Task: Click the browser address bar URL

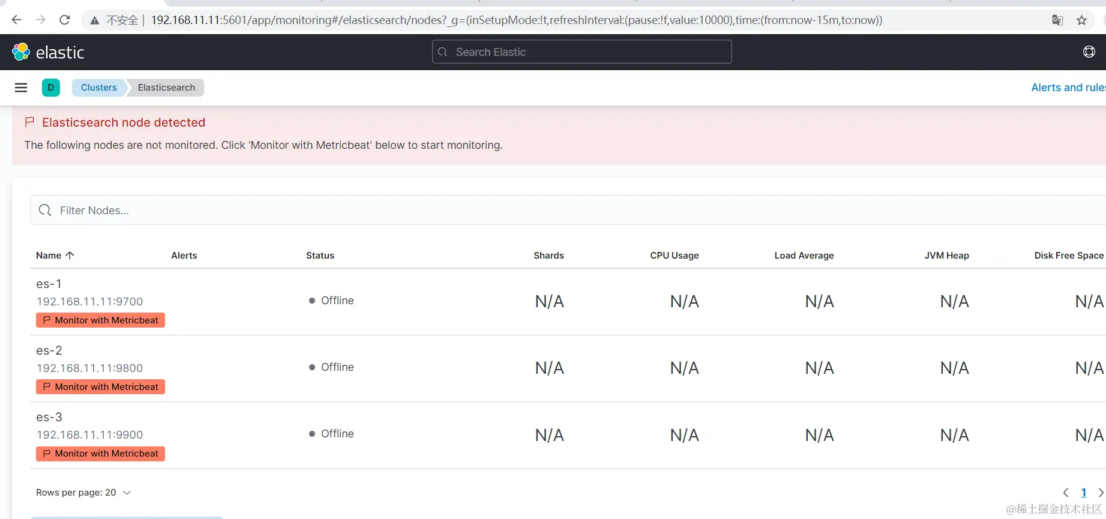Action: coord(516,20)
